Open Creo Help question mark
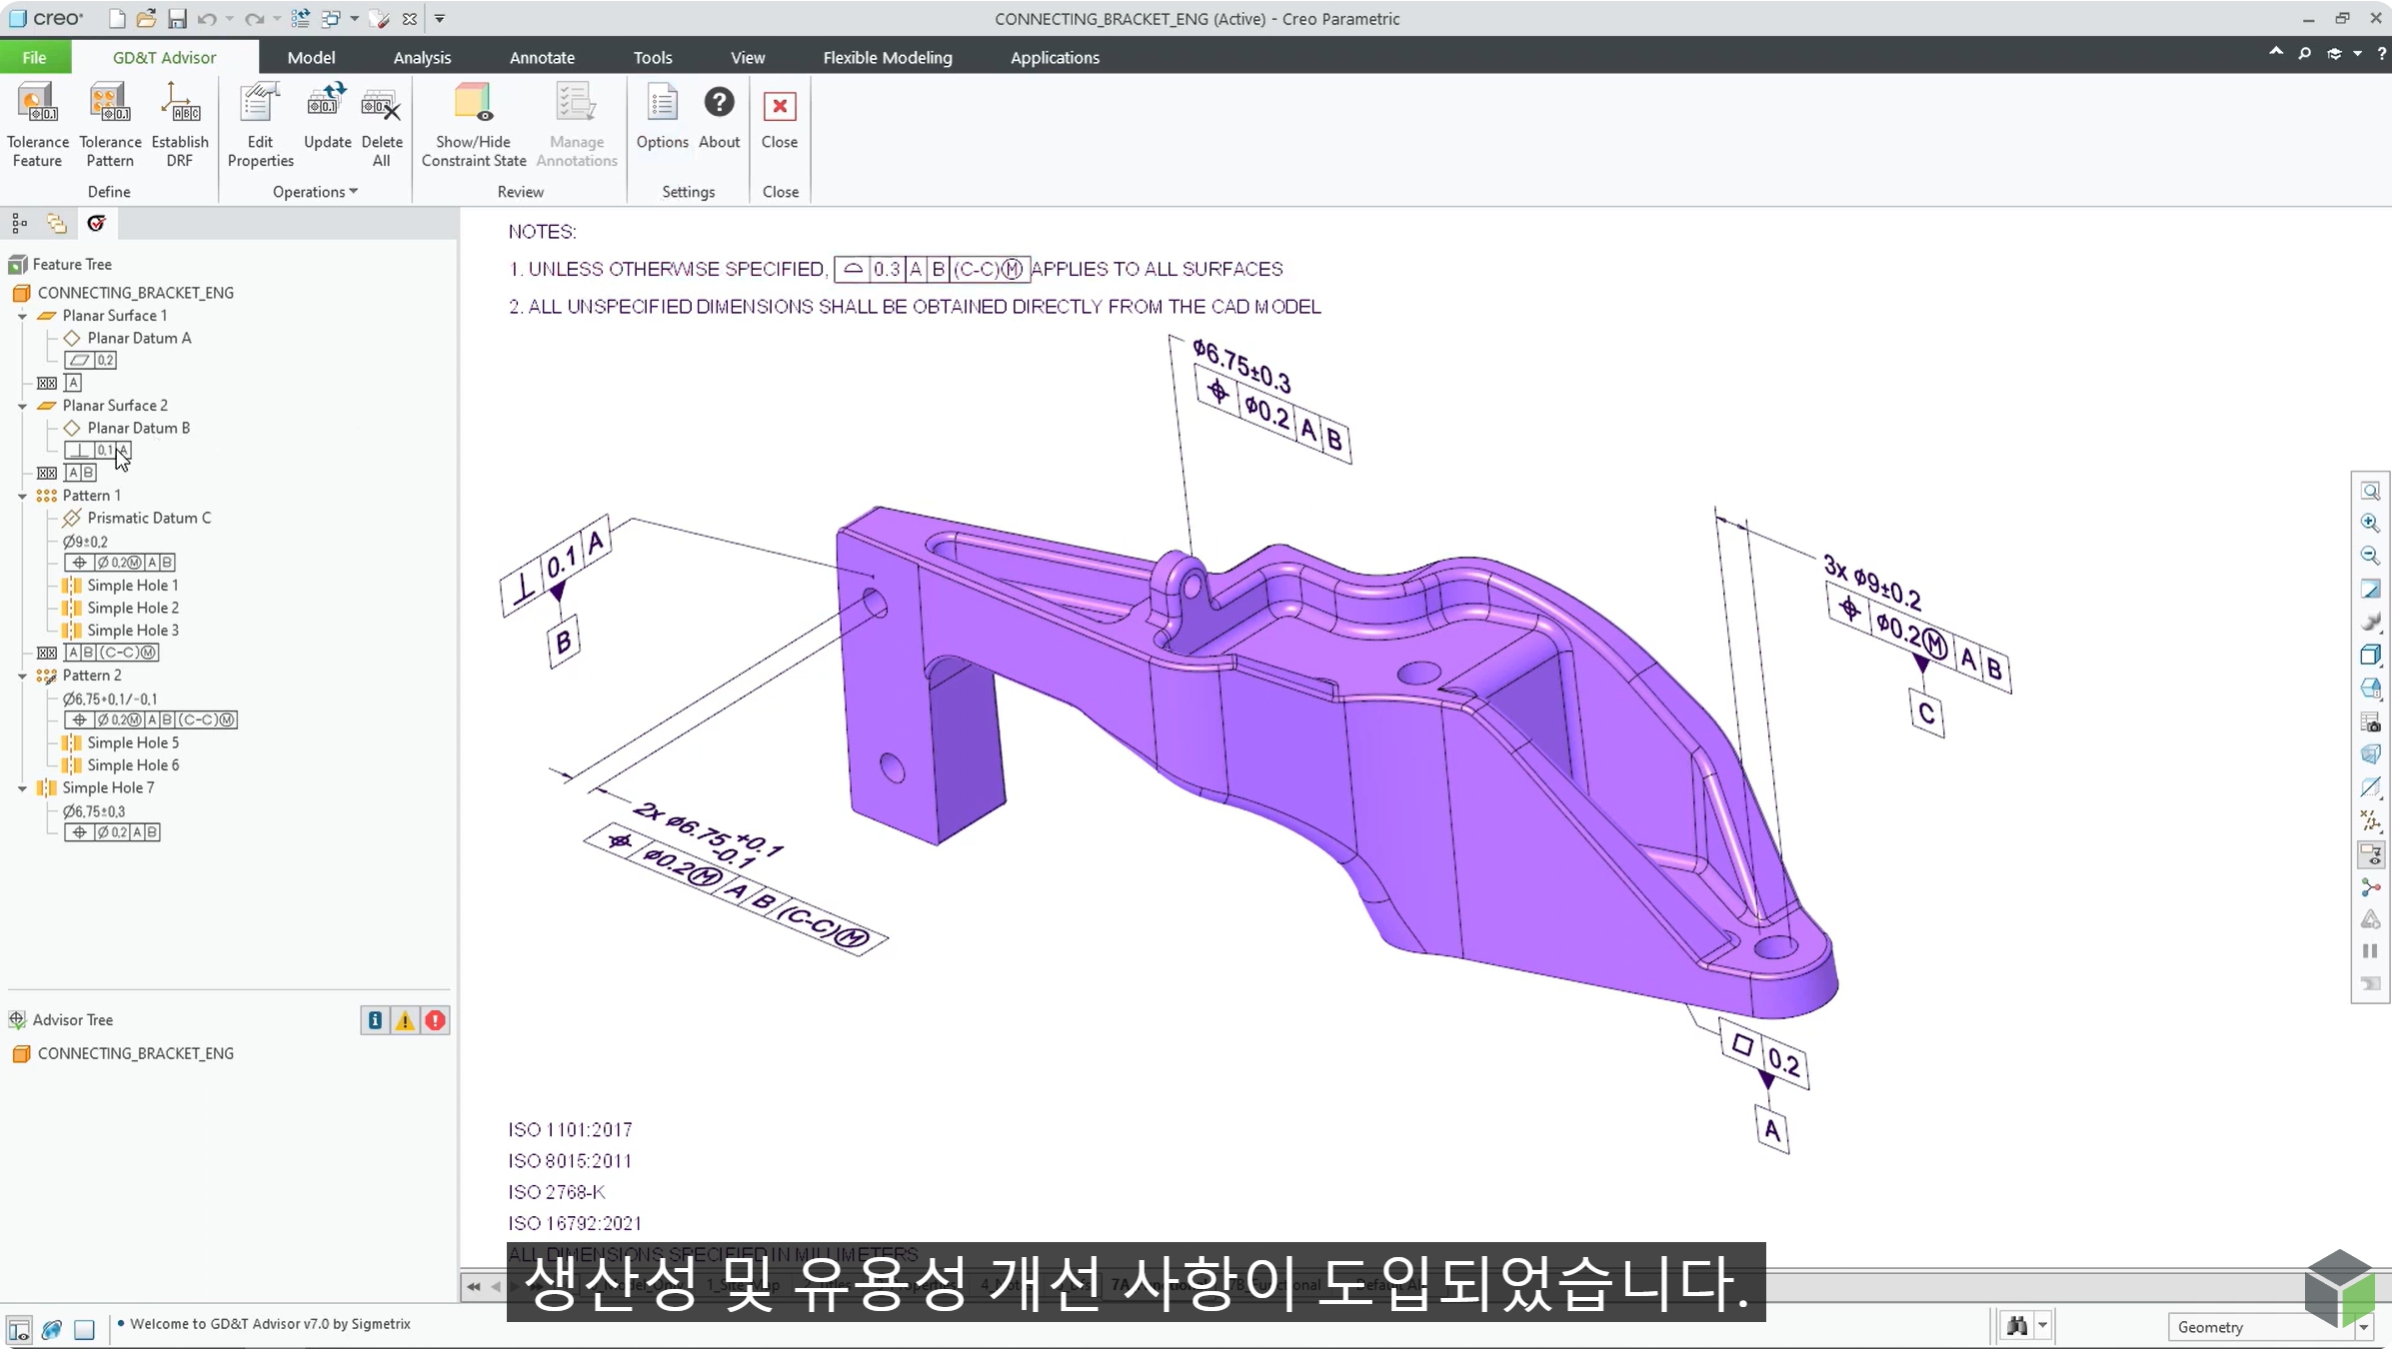This screenshot has height=1349, width=2392. point(2381,54)
